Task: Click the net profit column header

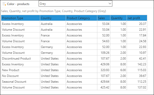Action: 137,18
